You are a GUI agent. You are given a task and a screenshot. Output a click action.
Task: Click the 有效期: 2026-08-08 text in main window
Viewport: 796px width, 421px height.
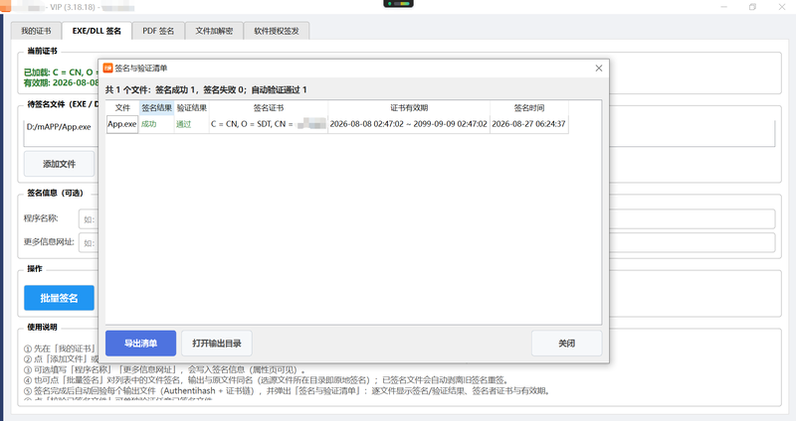[x=61, y=82]
